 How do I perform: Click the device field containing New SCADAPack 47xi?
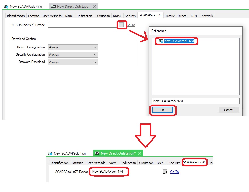[126, 172]
